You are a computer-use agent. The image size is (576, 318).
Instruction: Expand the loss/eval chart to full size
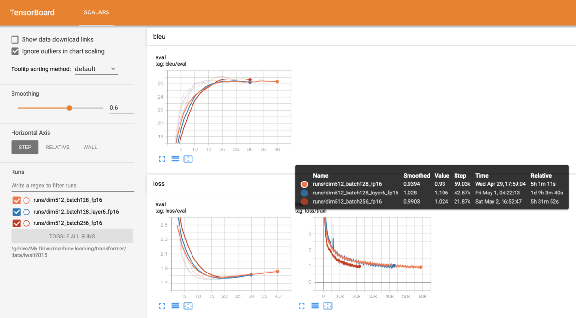click(x=162, y=306)
